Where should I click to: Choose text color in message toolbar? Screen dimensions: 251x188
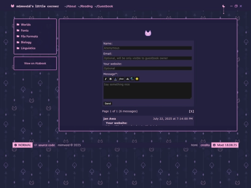pyautogui.click(x=115, y=79)
